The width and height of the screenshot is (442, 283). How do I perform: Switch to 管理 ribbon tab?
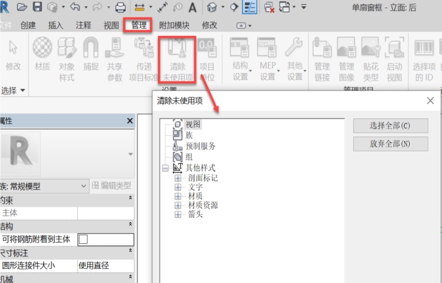coord(139,25)
